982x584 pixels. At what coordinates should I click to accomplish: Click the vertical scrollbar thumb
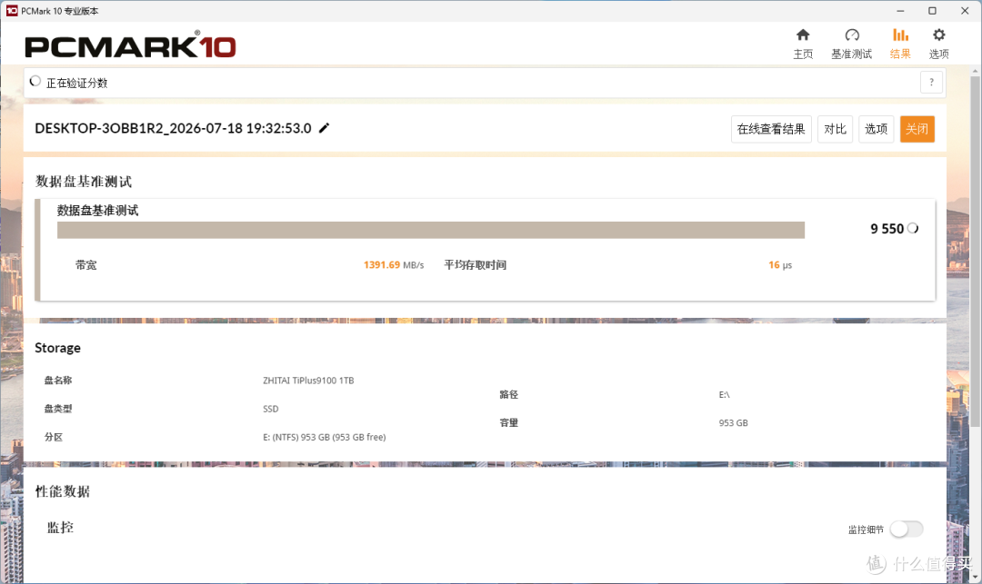975,252
